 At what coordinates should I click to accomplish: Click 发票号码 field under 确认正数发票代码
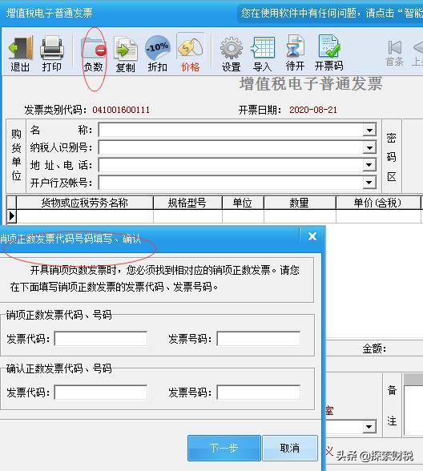tap(258, 392)
